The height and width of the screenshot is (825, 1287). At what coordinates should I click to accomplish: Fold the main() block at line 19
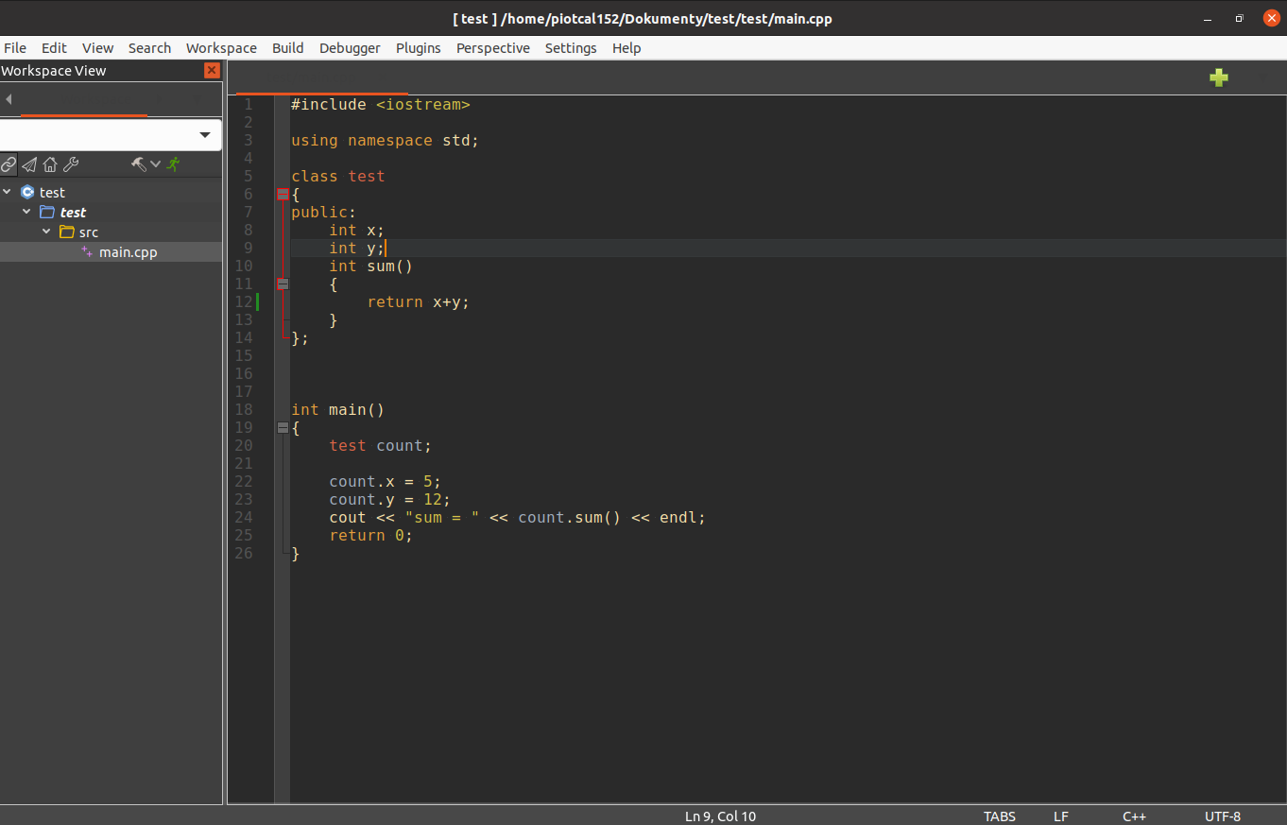283,428
